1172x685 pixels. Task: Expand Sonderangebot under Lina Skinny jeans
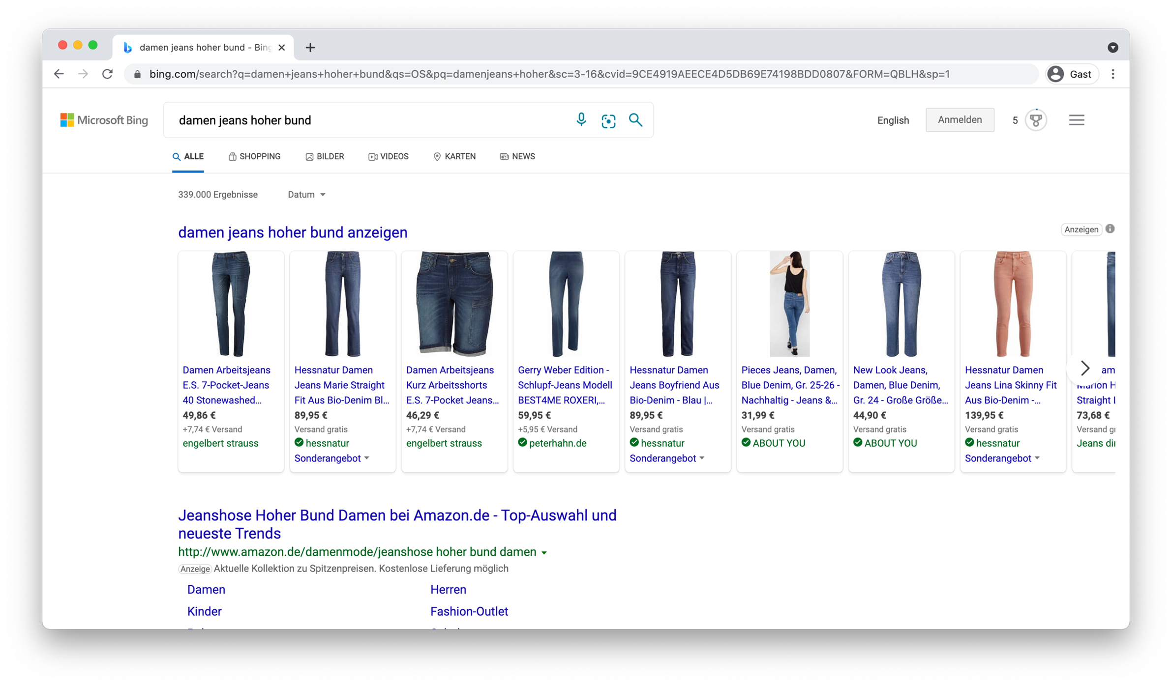coord(1003,458)
